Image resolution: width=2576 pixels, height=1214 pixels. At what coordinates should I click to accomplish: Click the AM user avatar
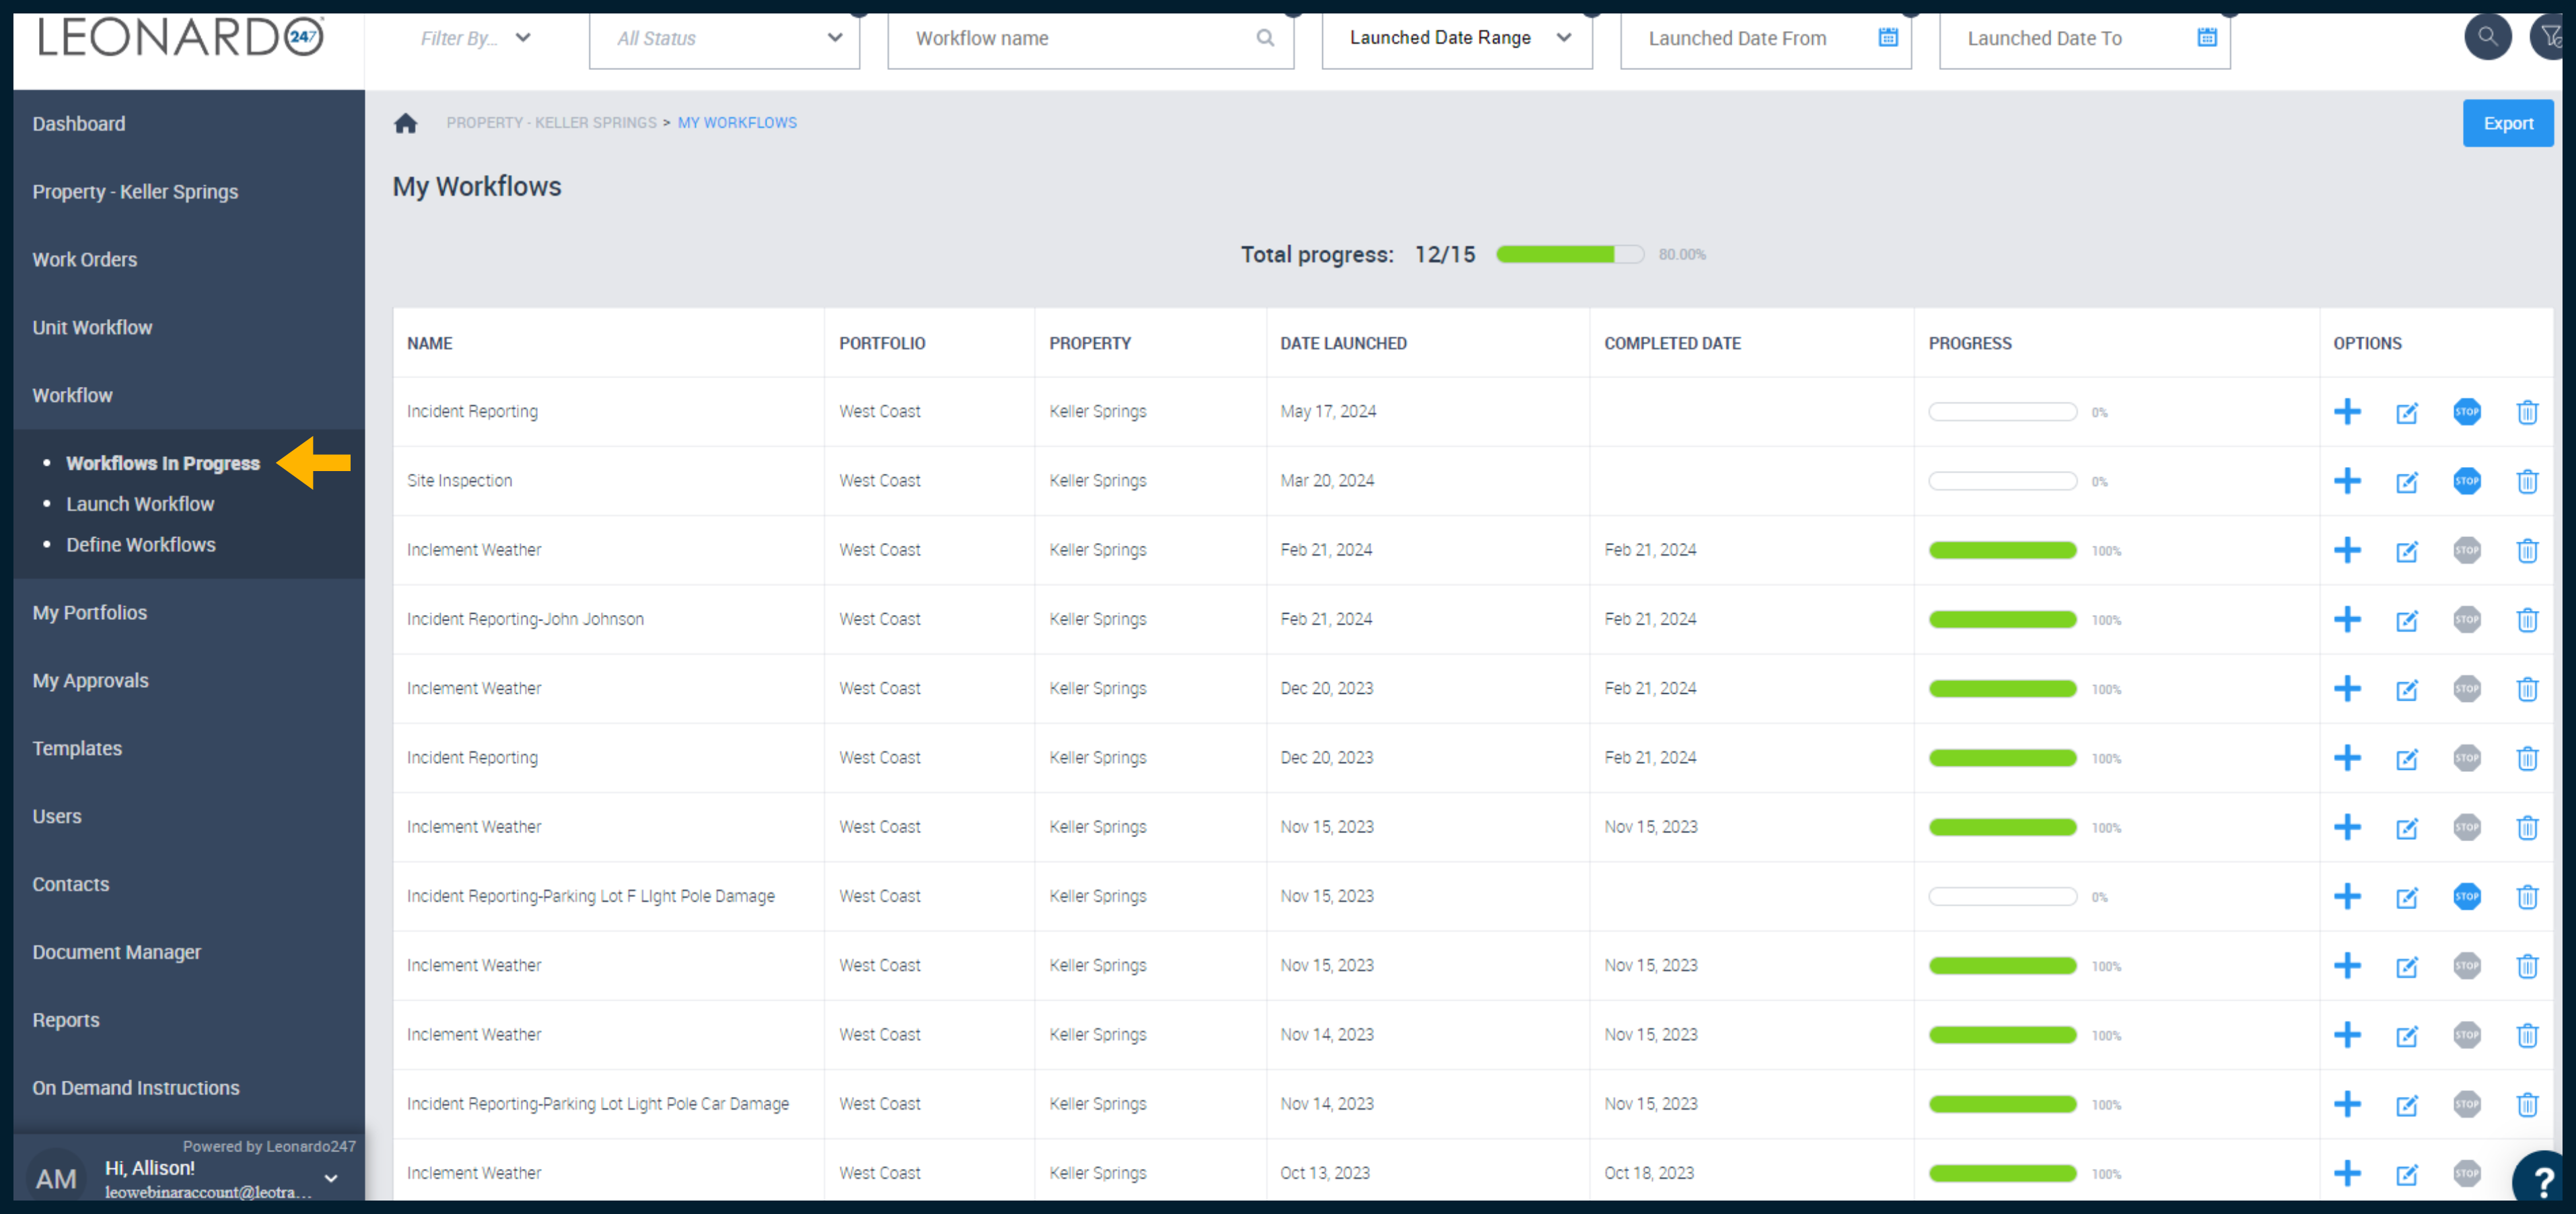coord(56,1178)
